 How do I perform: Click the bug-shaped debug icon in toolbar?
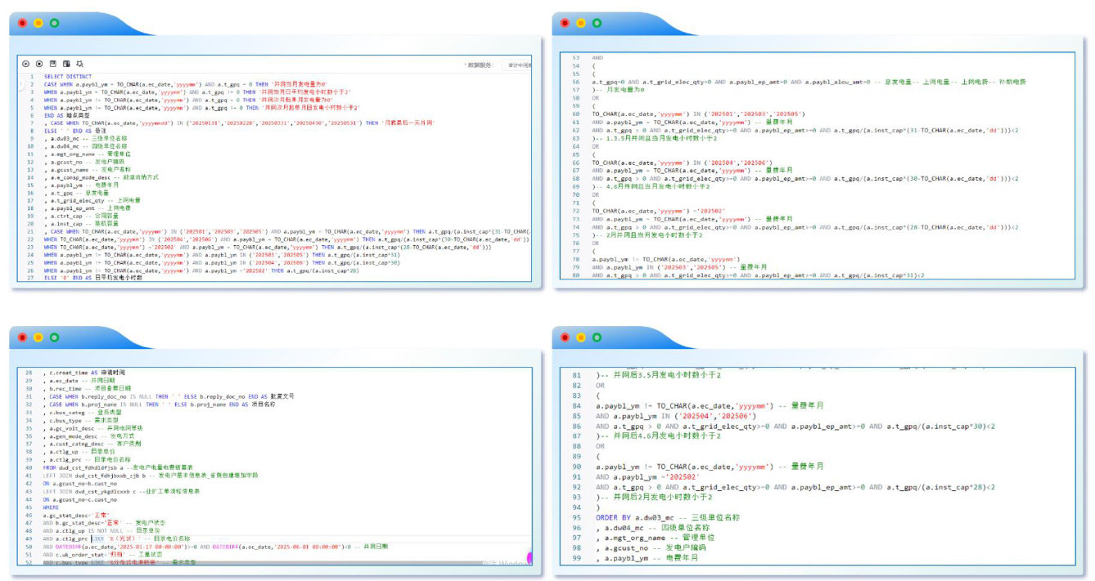tap(80, 63)
